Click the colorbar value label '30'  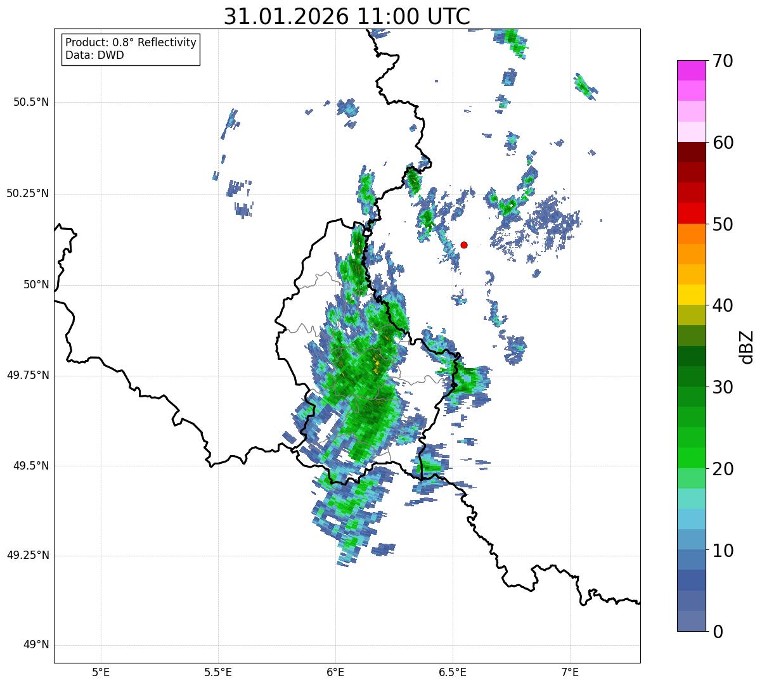722,387
